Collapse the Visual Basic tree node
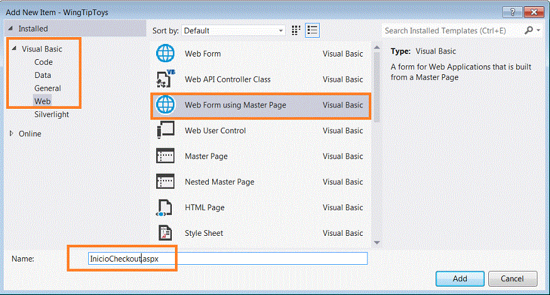This screenshot has width=550, height=295. tap(14, 48)
